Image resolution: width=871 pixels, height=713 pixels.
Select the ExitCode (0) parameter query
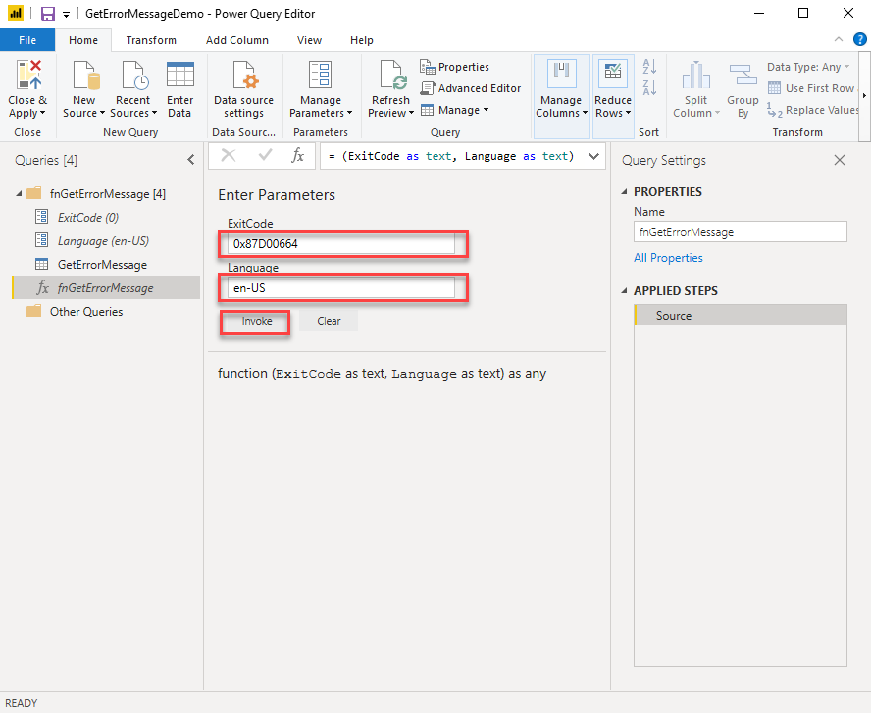(88, 217)
